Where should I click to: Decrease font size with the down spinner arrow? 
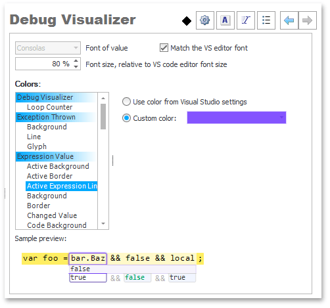(76, 66)
